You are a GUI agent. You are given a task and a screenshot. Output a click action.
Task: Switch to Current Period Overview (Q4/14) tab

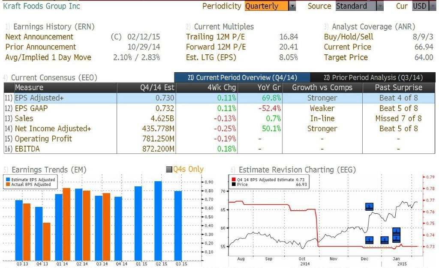point(242,77)
